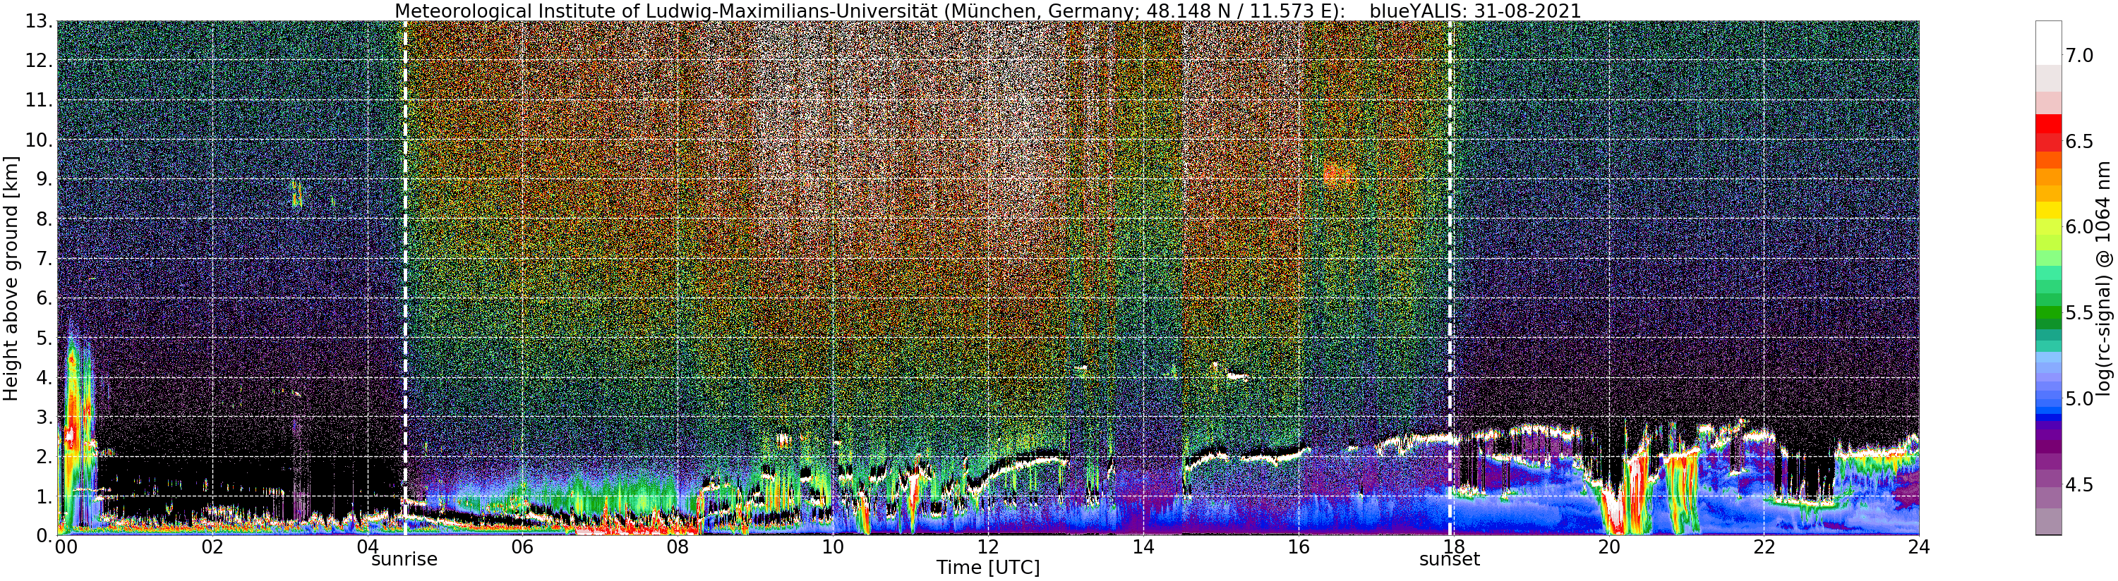Click the '6.' height axis tick label
The height and width of the screenshot is (581, 2118).
point(44,298)
